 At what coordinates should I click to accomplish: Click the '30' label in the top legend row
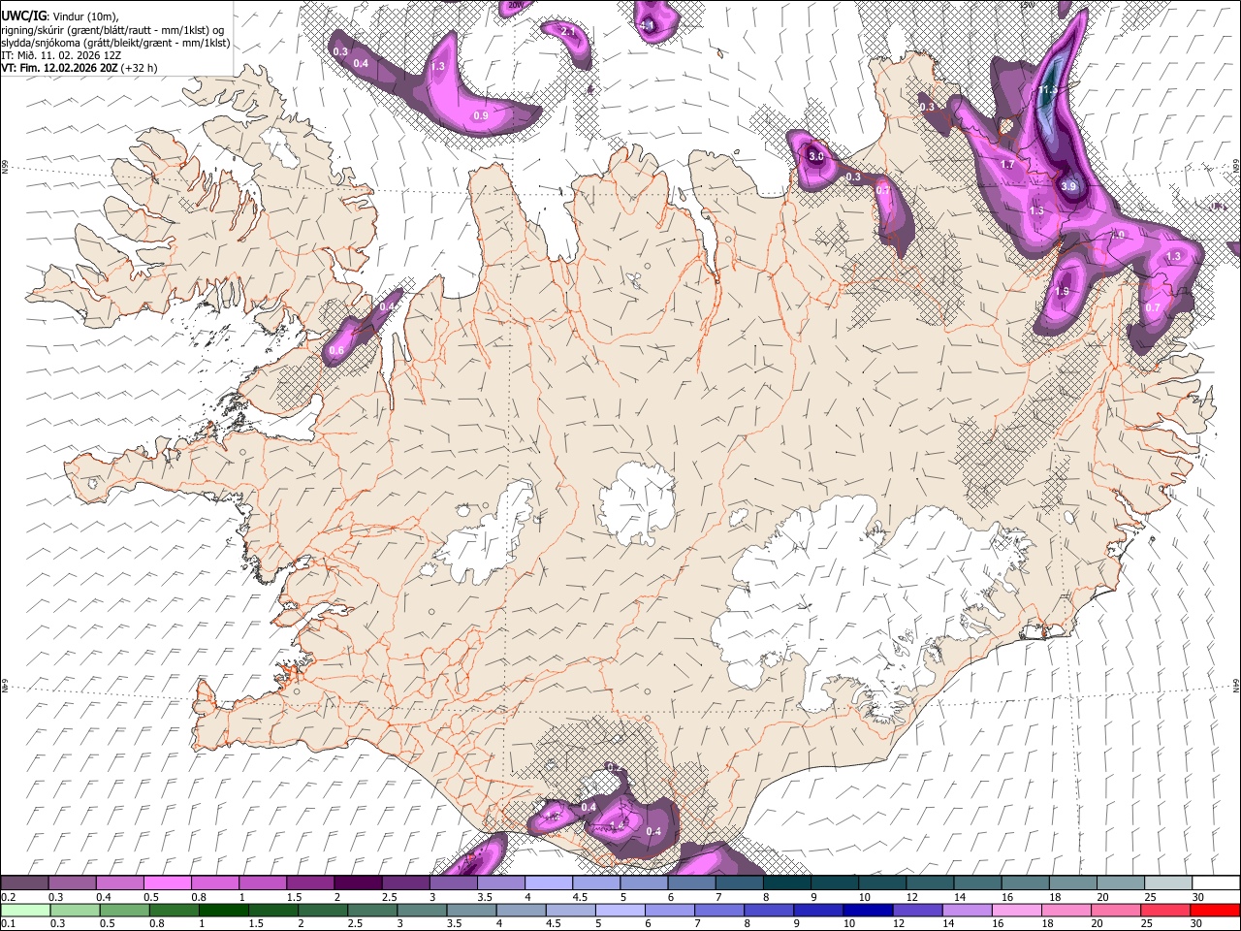pyautogui.click(x=1198, y=897)
